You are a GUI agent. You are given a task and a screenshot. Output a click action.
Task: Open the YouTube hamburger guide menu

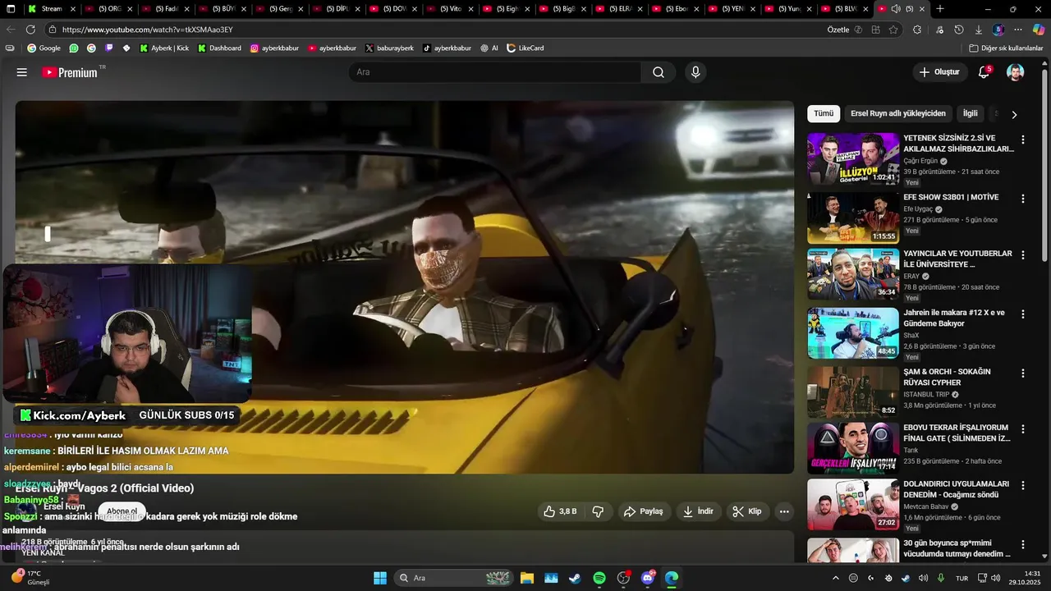point(22,72)
